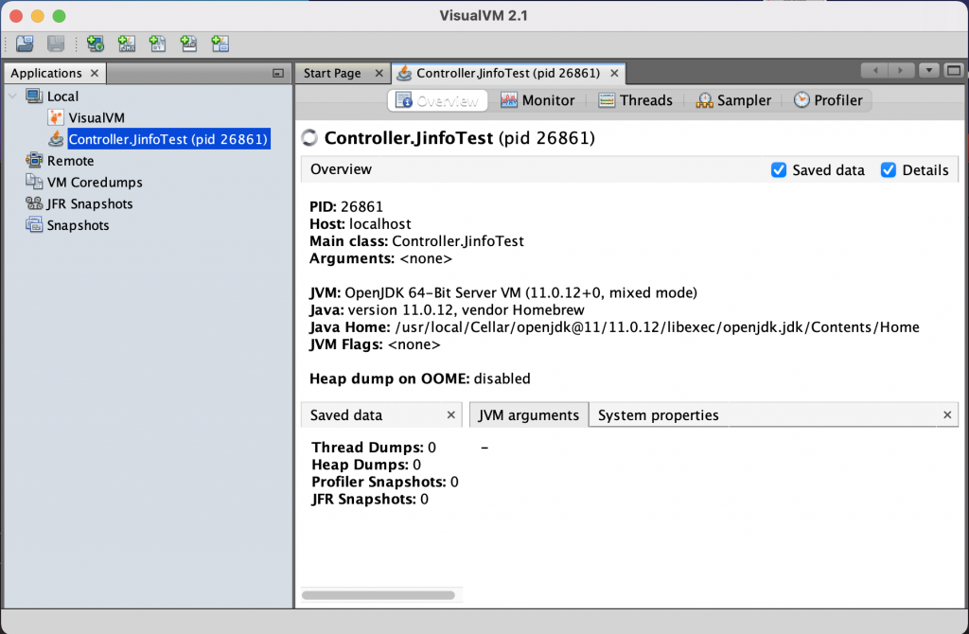Uncheck the Saved data checkbox
Image resolution: width=969 pixels, height=634 pixels.
coord(779,170)
